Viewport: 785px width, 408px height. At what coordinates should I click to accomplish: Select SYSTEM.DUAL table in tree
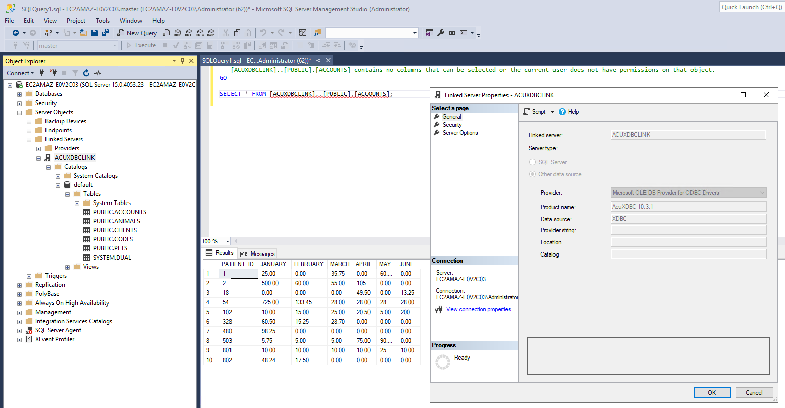(112, 258)
